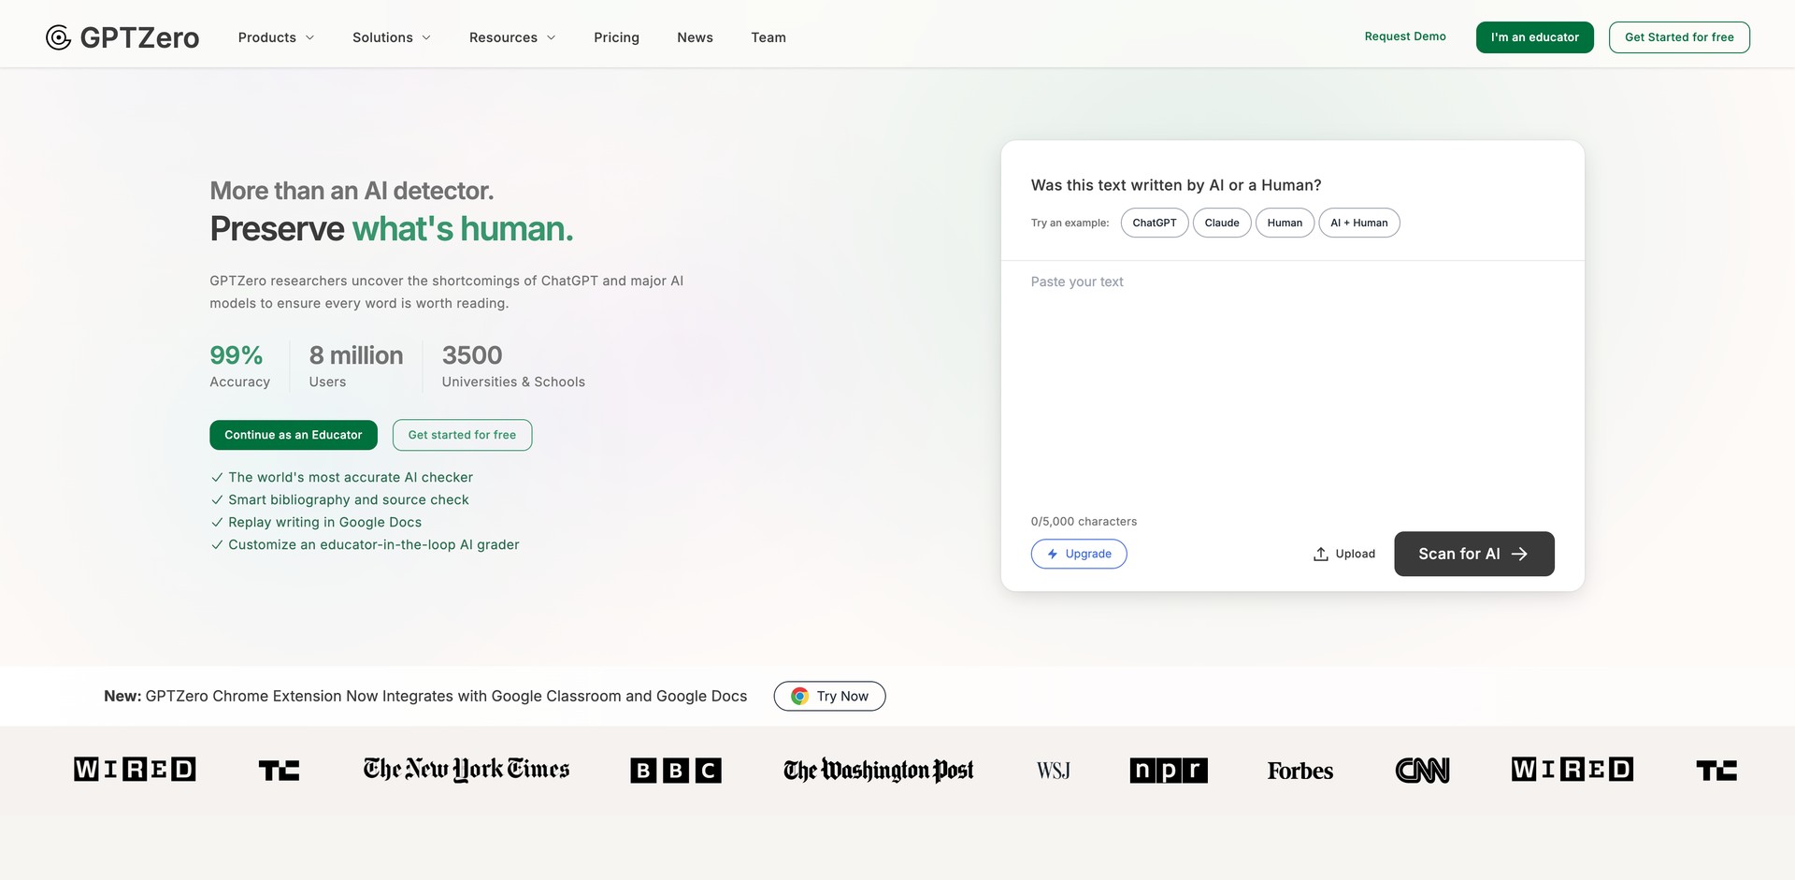Click the checkmark beside 'Customize an educator-in-the-loop AI grader'
The width and height of the screenshot is (1795, 880).
(x=217, y=544)
